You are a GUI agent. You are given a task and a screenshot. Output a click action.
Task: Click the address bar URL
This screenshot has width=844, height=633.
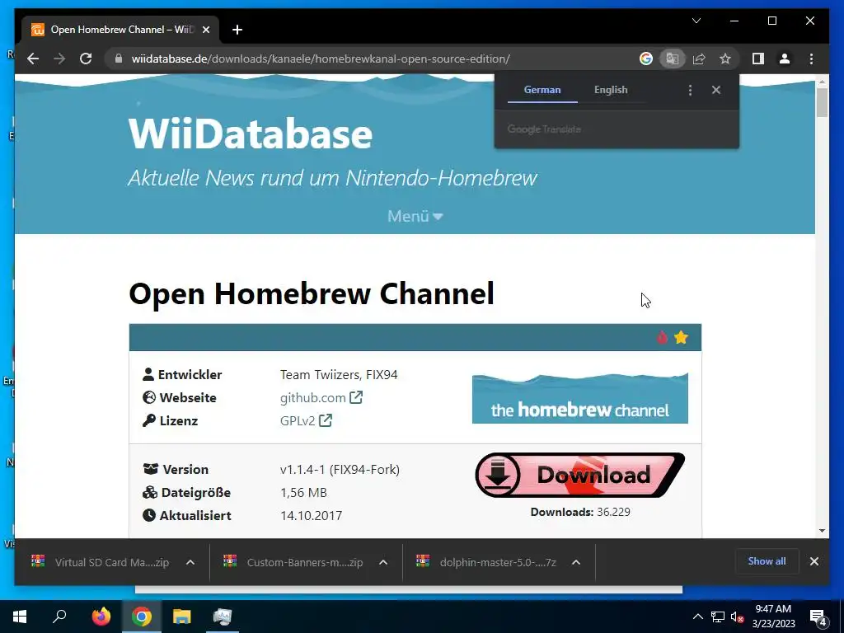click(321, 59)
